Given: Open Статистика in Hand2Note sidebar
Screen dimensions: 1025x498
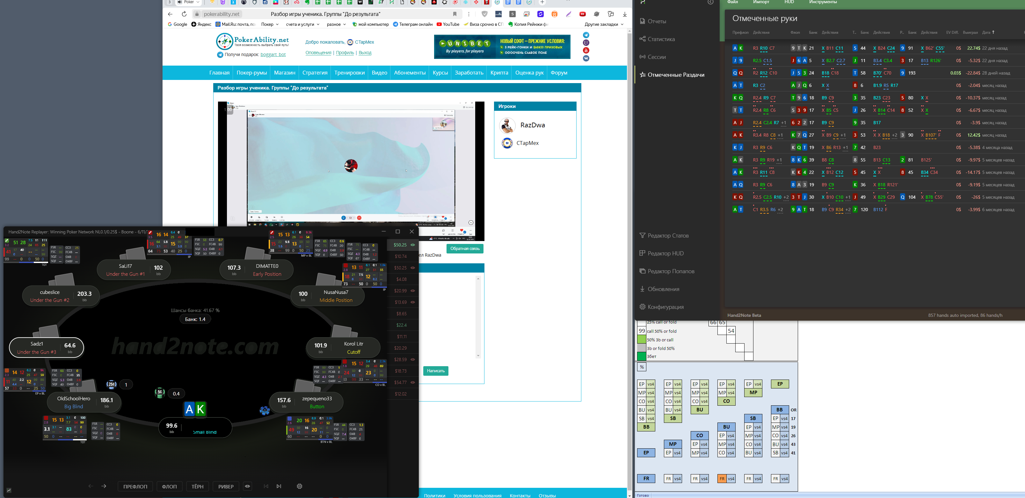Looking at the screenshot, I should click(x=657, y=39).
